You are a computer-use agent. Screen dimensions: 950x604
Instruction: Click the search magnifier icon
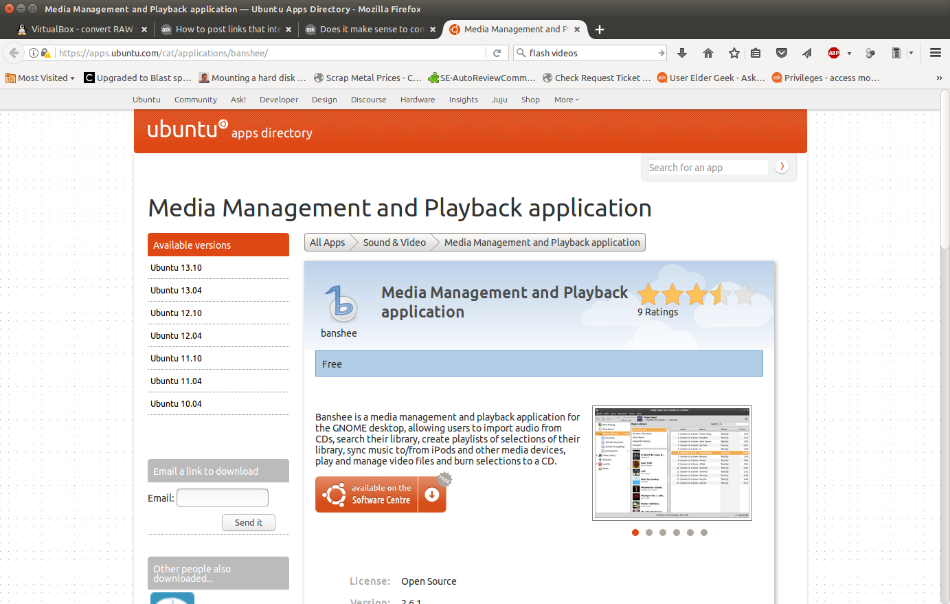(x=521, y=53)
